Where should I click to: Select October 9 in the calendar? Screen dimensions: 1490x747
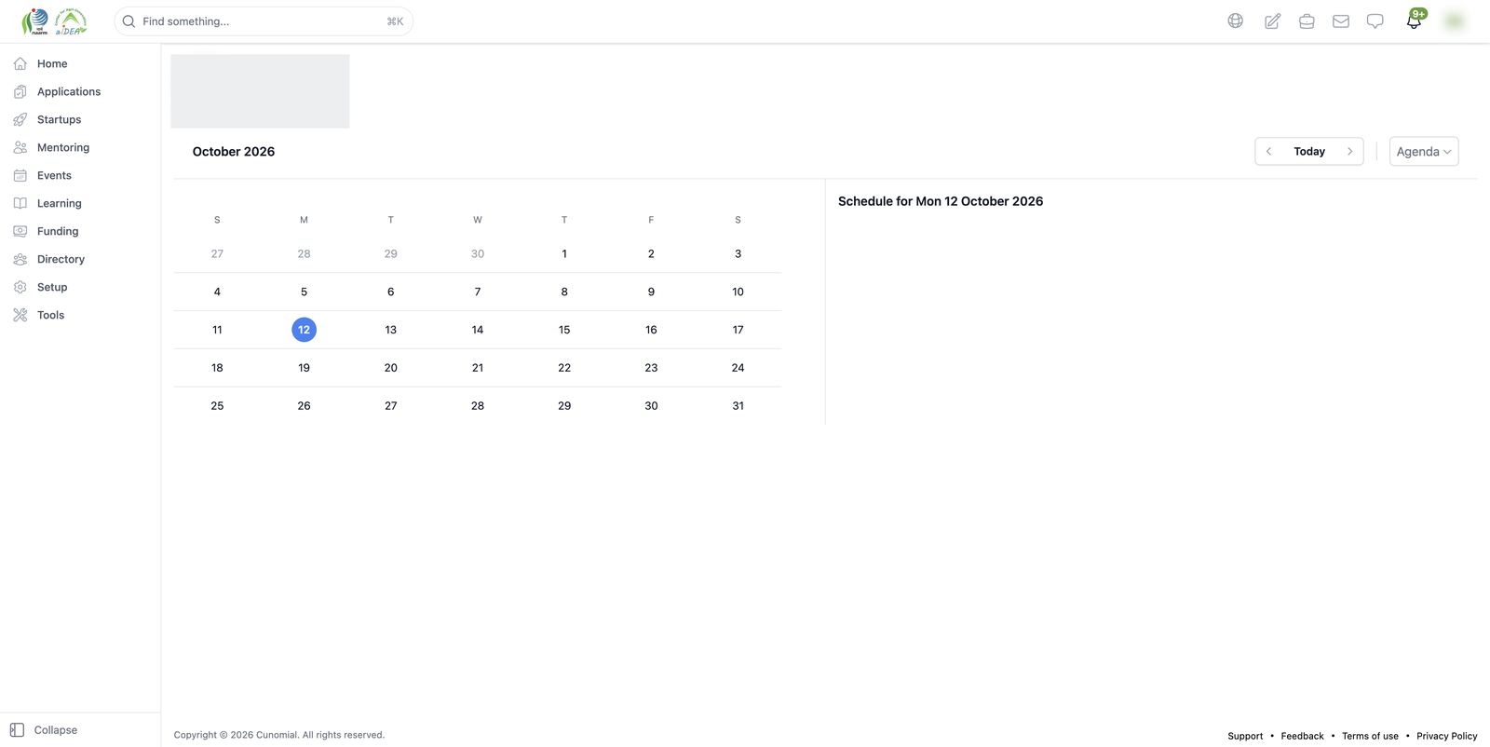(651, 292)
